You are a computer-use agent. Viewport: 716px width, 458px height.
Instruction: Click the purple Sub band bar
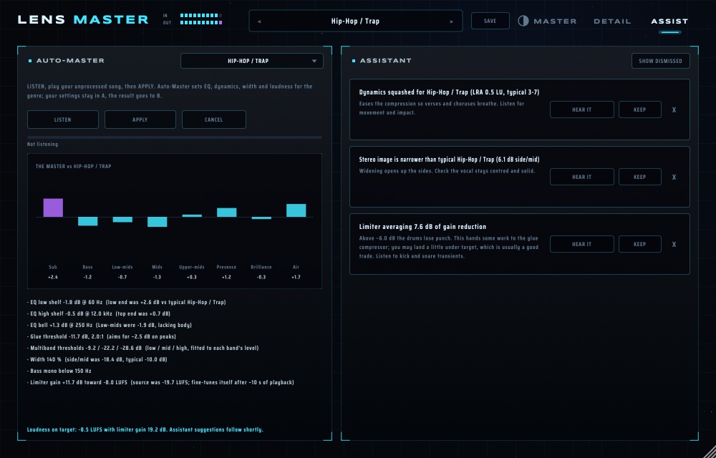[53, 208]
